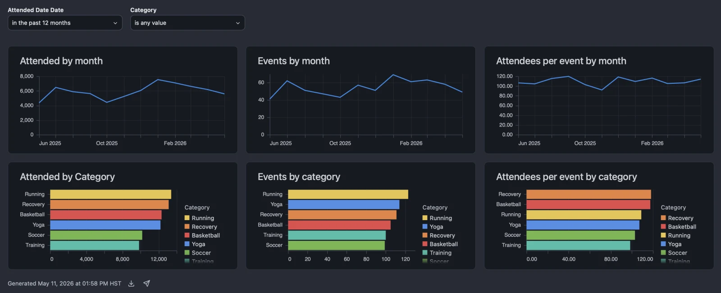Click the Yoga bar in Attended by Category
Image resolution: width=721 pixels, height=293 pixels.
[x=105, y=225]
